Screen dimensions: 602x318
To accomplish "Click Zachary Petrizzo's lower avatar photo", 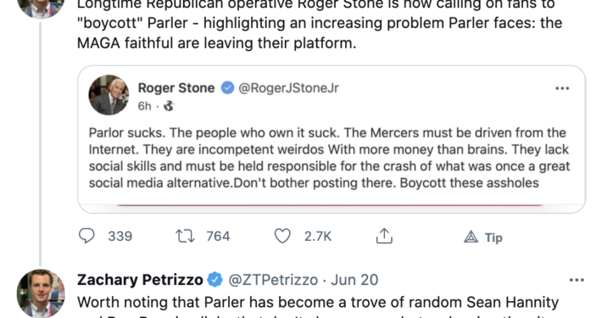I will 41,293.
